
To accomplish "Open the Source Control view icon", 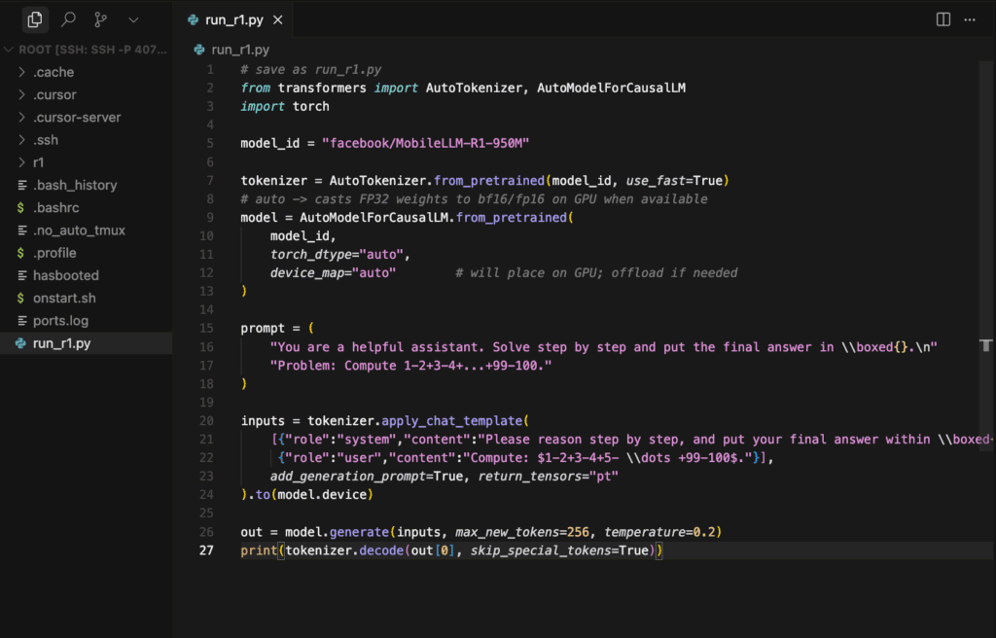I will pos(100,19).
